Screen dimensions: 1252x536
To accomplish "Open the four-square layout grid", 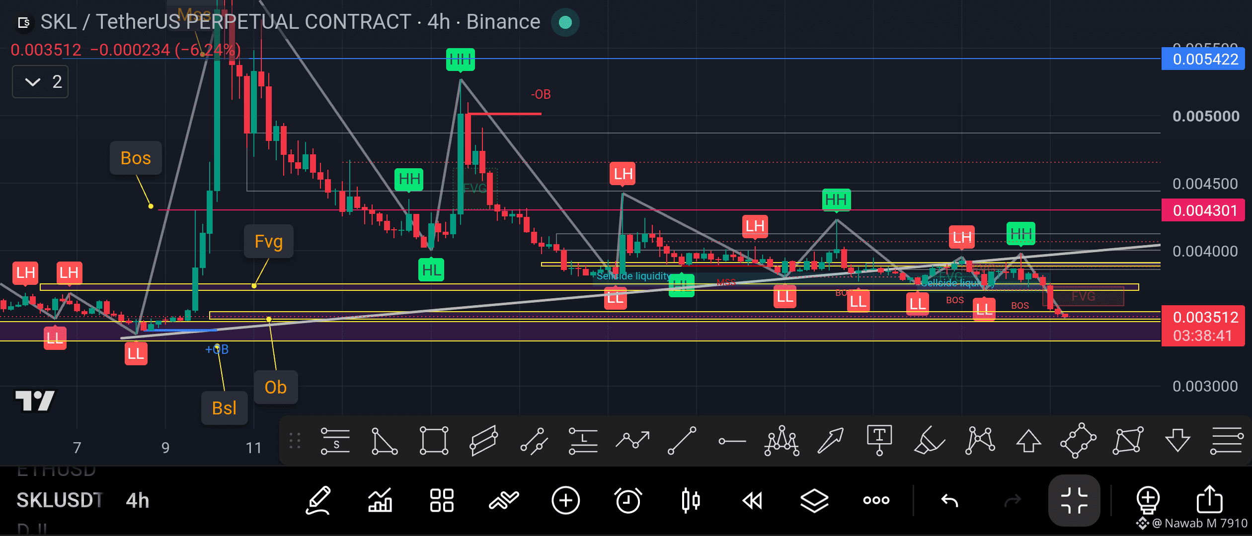I will (x=442, y=500).
